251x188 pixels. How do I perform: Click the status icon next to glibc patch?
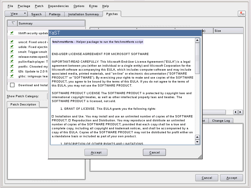12,76
